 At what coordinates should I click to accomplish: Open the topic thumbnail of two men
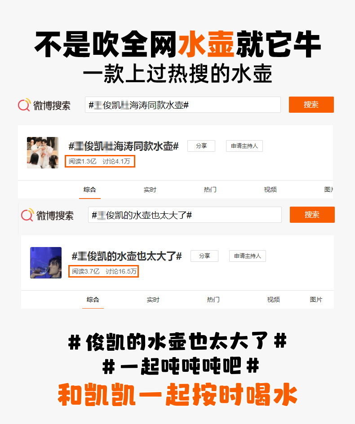(x=43, y=153)
